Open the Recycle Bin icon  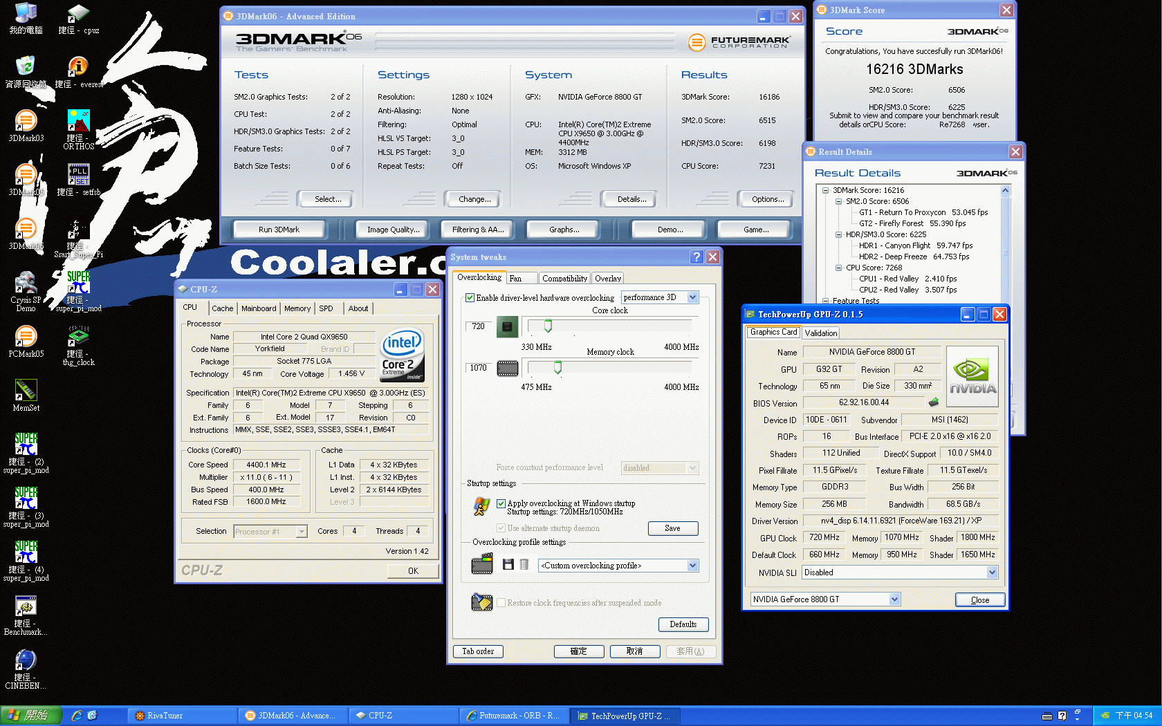[x=26, y=72]
